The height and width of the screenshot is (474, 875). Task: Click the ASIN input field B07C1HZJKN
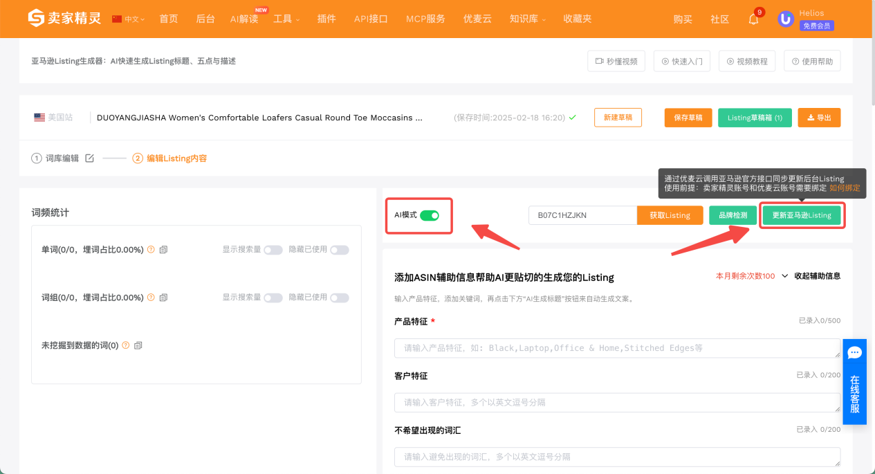[582, 215]
